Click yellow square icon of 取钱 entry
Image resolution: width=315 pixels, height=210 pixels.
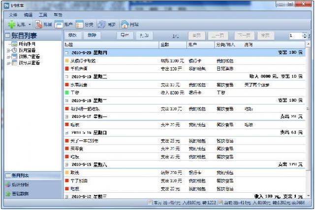pos(67,173)
